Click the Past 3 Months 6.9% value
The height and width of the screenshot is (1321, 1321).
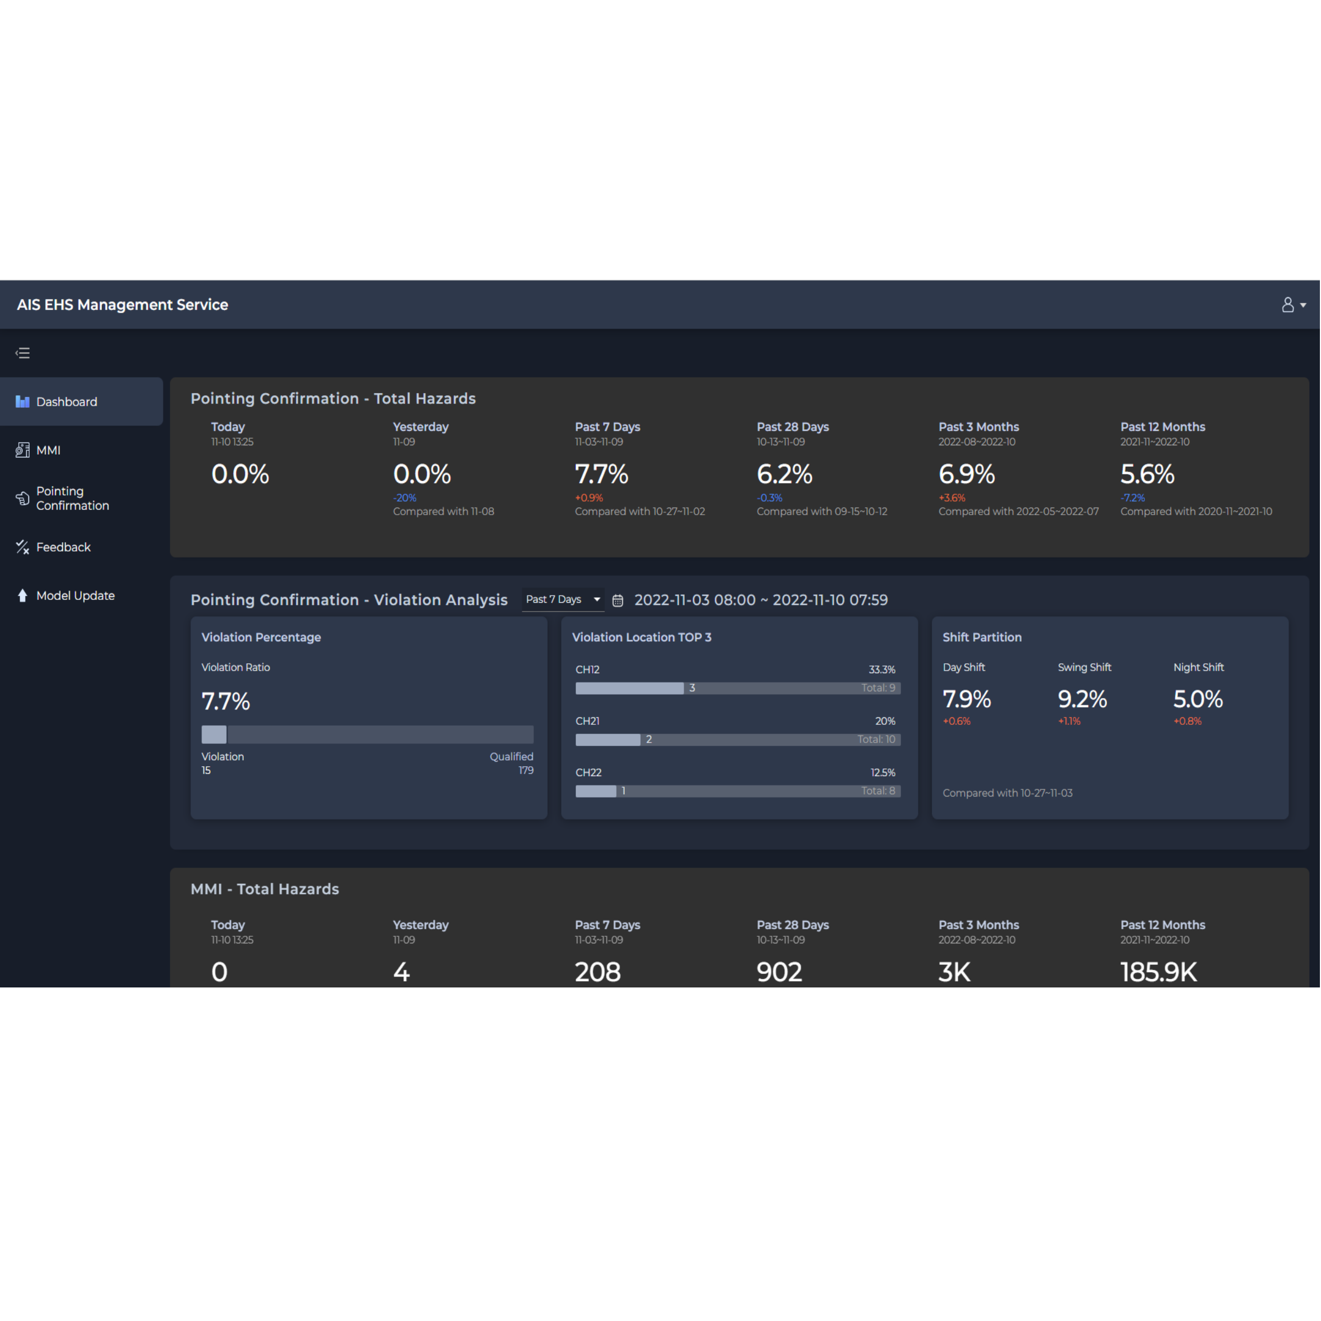tap(966, 474)
